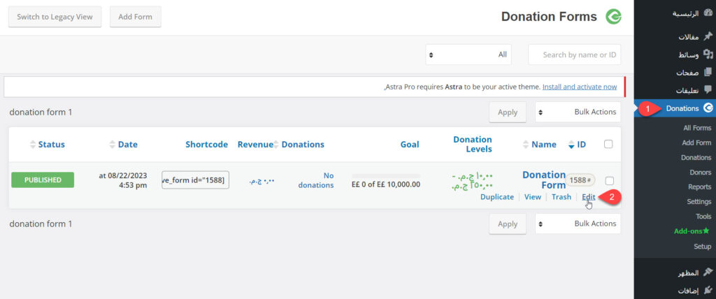Check the select-all checkbox in table header
The width and height of the screenshot is (716, 299).
tap(608, 145)
